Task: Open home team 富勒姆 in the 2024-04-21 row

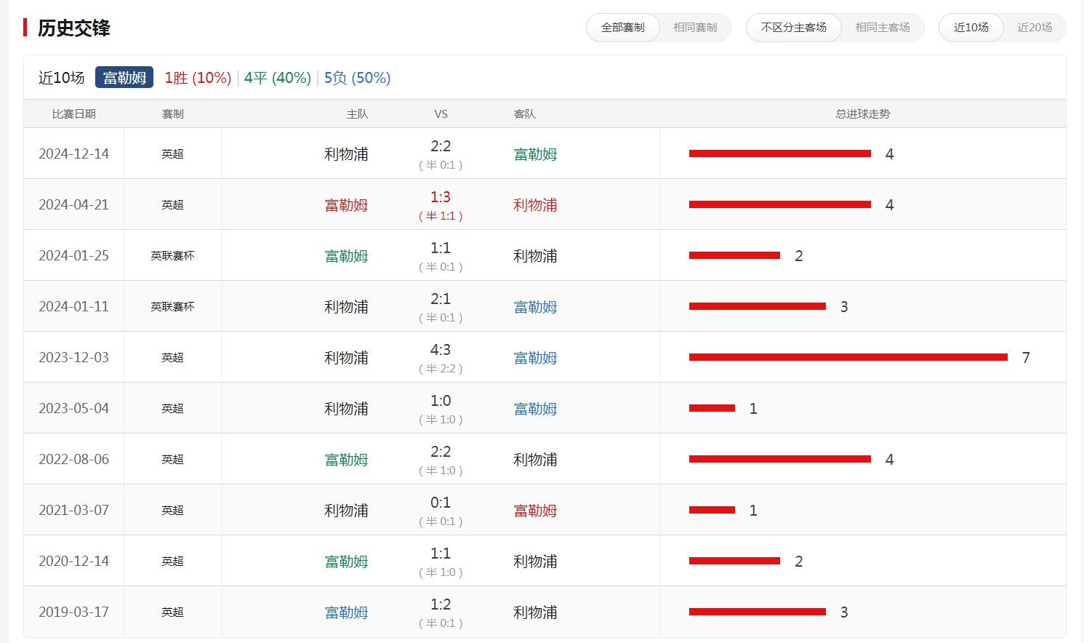Action: 346,205
